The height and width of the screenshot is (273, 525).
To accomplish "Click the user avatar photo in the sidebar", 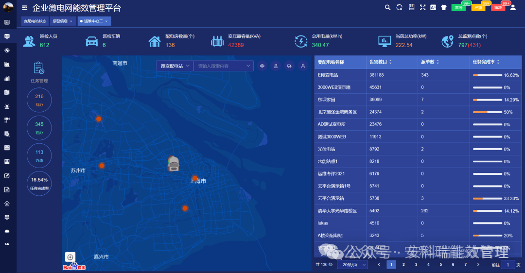I will [8, 7].
